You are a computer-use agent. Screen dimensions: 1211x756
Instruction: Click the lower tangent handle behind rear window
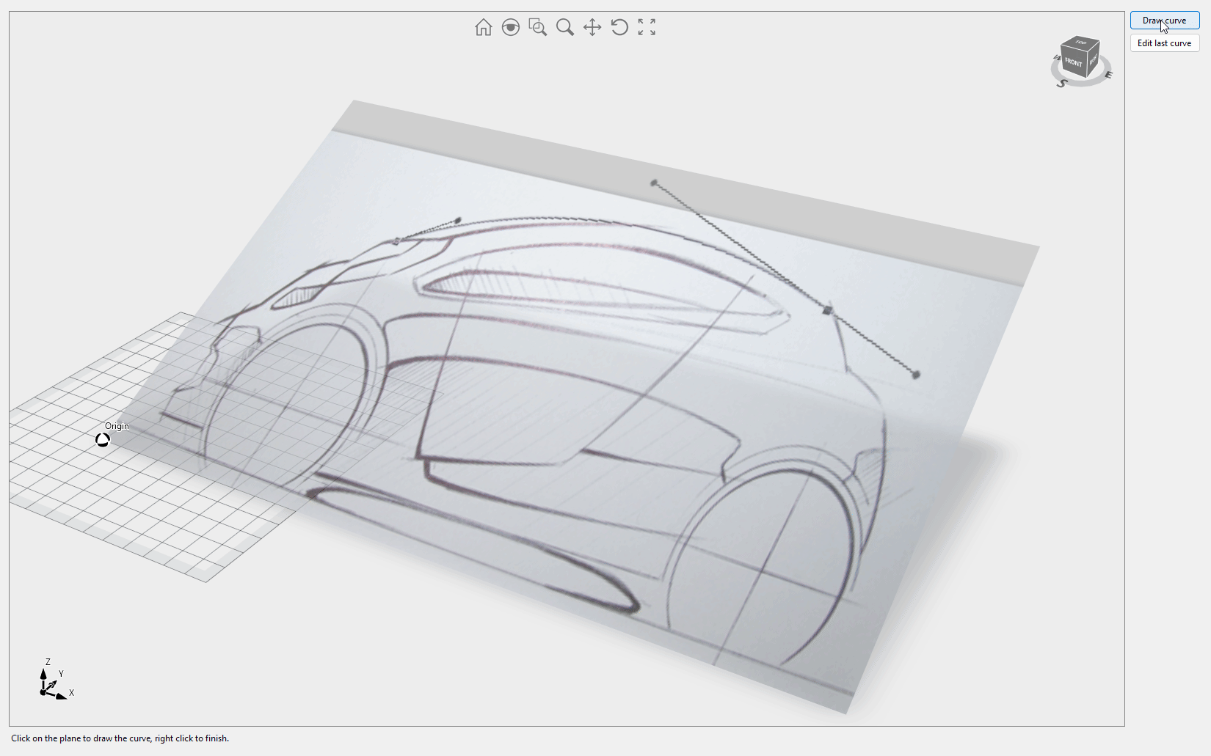(x=916, y=375)
